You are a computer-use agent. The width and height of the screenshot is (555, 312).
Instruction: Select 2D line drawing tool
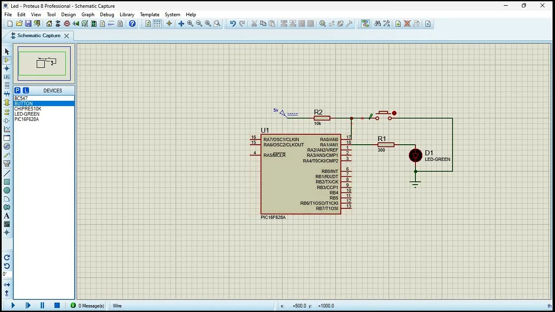point(7,173)
